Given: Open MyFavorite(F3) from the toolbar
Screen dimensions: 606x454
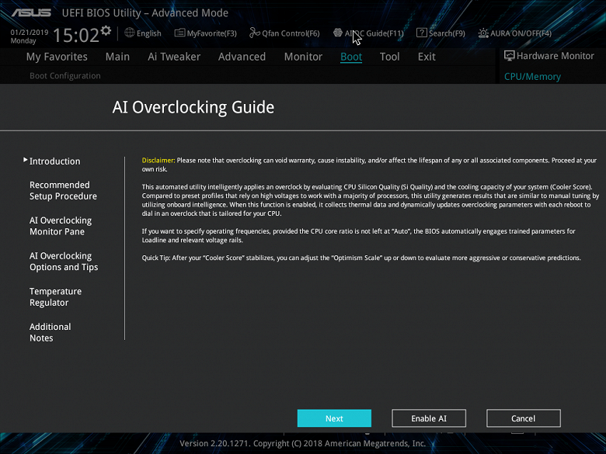Looking at the screenshot, I should tap(211, 33).
